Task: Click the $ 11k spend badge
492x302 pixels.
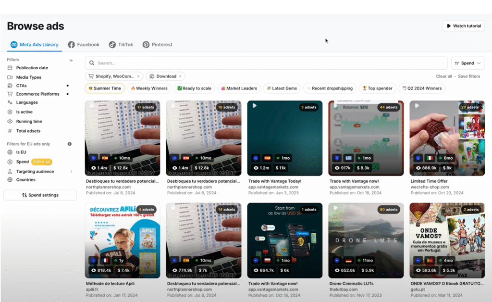Action: click(281, 168)
